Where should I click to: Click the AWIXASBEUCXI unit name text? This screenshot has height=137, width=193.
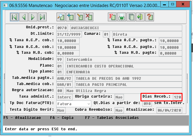85,28
